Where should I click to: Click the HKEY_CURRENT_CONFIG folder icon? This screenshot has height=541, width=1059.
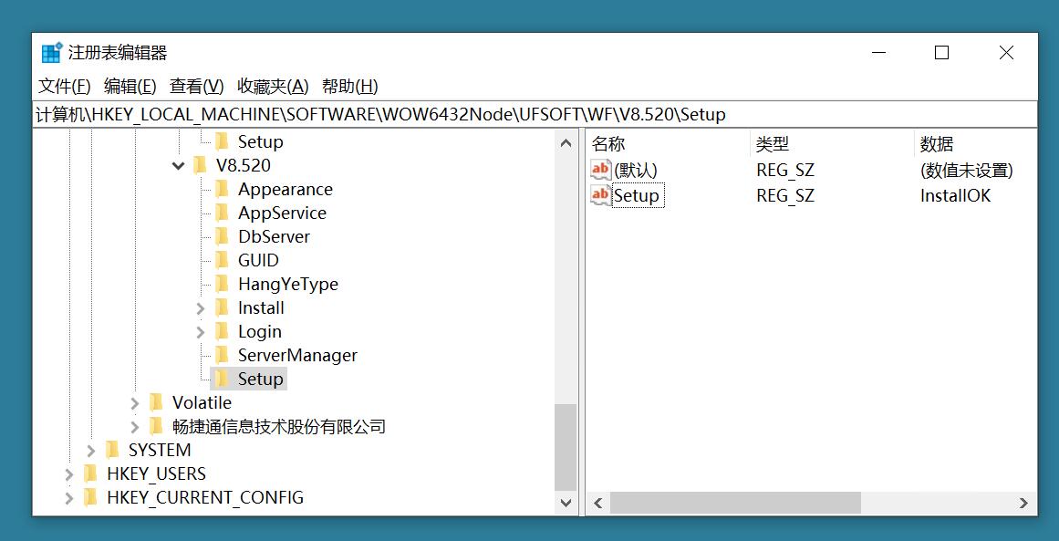(x=90, y=498)
